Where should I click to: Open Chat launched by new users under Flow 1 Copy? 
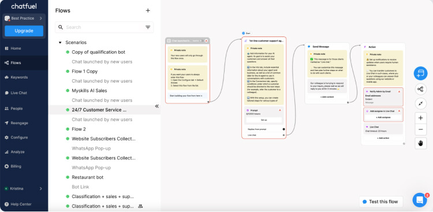tap(102, 81)
